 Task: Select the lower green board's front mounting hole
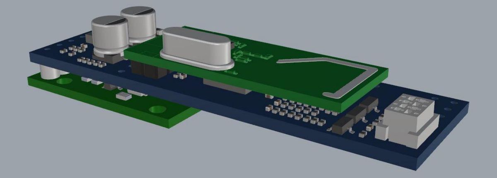click(157, 109)
